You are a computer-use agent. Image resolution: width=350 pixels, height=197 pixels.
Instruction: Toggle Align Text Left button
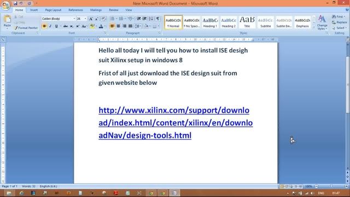tap(112, 26)
